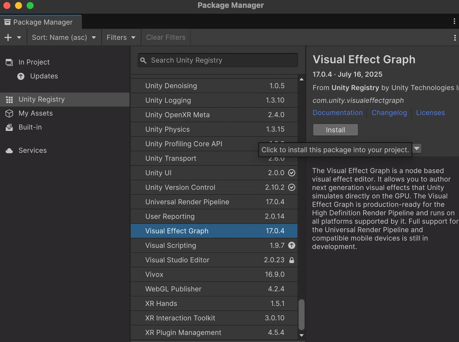Select Updates in the sidebar

tap(65, 76)
